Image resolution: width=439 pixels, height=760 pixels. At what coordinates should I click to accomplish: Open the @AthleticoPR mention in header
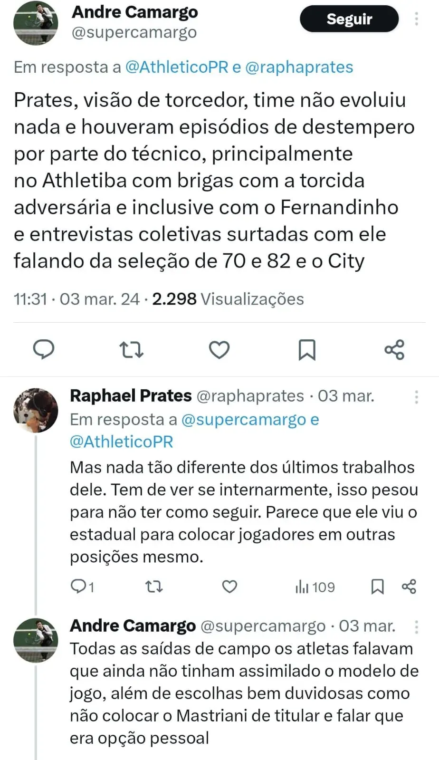pos(177,67)
